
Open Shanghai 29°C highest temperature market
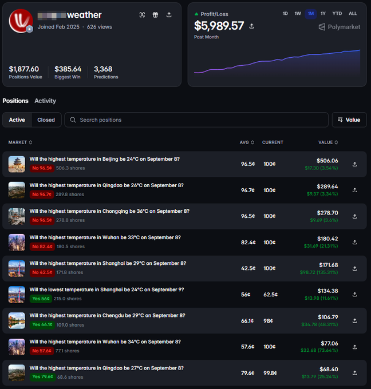[108, 263]
